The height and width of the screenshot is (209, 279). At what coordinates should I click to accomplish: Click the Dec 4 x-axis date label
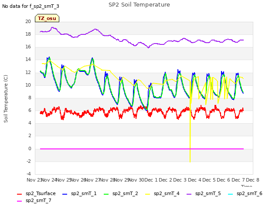pyautogui.click(x=194, y=180)
